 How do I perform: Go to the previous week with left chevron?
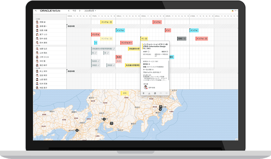point(69,11)
